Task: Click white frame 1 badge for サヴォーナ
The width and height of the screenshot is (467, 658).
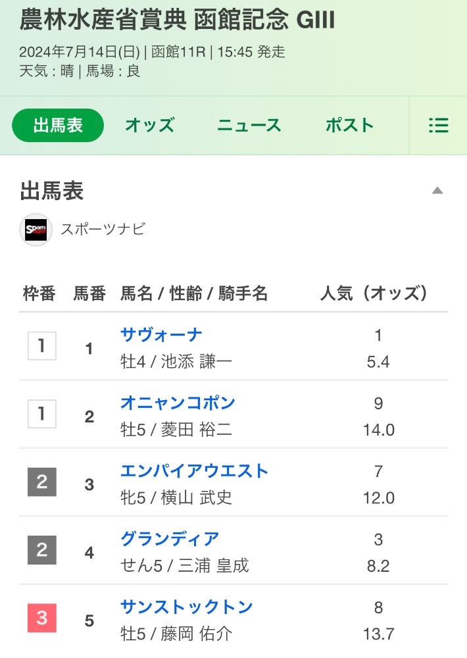Action: pos(42,346)
